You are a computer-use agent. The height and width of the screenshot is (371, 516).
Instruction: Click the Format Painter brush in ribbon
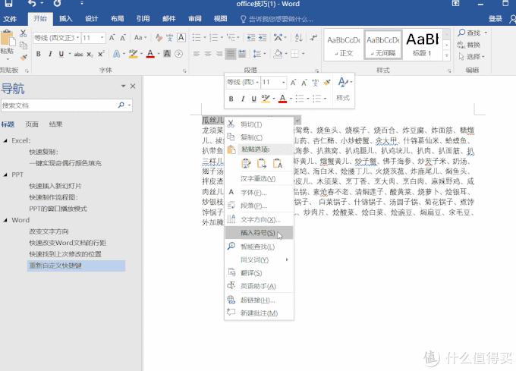click(x=23, y=58)
